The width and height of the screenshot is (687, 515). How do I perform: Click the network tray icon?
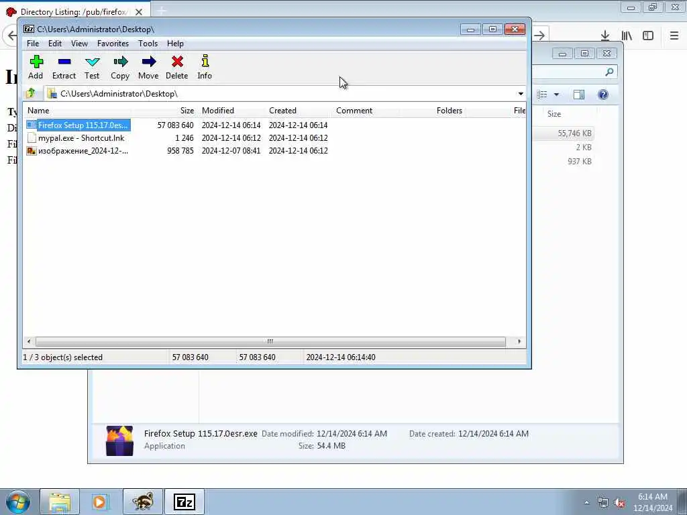pos(603,503)
